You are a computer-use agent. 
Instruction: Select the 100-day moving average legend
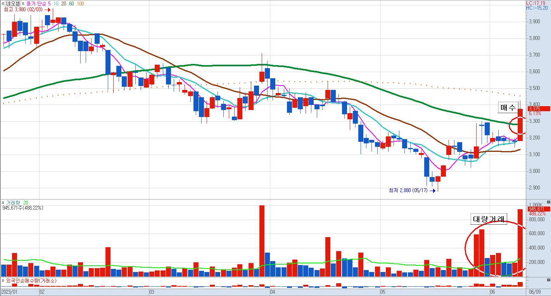[80, 3]
